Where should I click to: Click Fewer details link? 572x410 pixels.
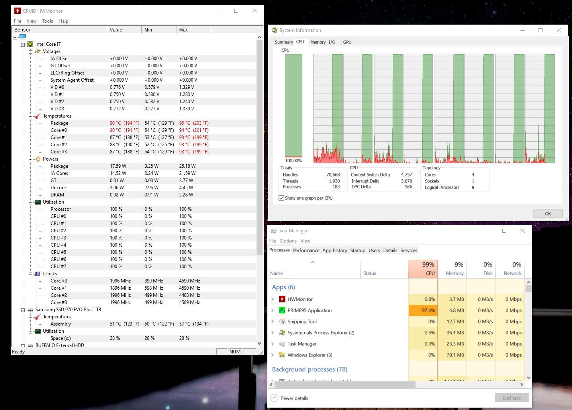pyautogui.click(x=294, y=398)
